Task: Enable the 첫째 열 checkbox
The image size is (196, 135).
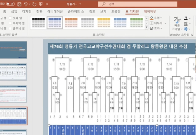Action: click(10, 18)
